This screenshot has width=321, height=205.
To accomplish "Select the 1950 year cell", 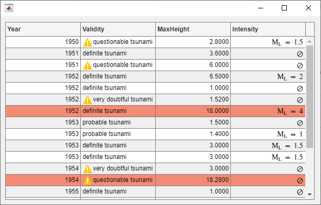I will [43, 42].
